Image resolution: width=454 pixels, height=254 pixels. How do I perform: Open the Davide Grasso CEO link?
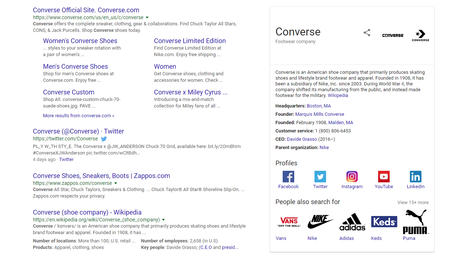302,139
